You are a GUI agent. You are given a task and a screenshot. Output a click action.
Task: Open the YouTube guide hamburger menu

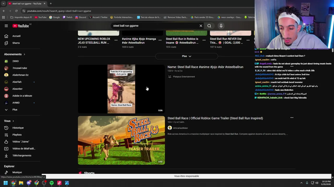6,26
